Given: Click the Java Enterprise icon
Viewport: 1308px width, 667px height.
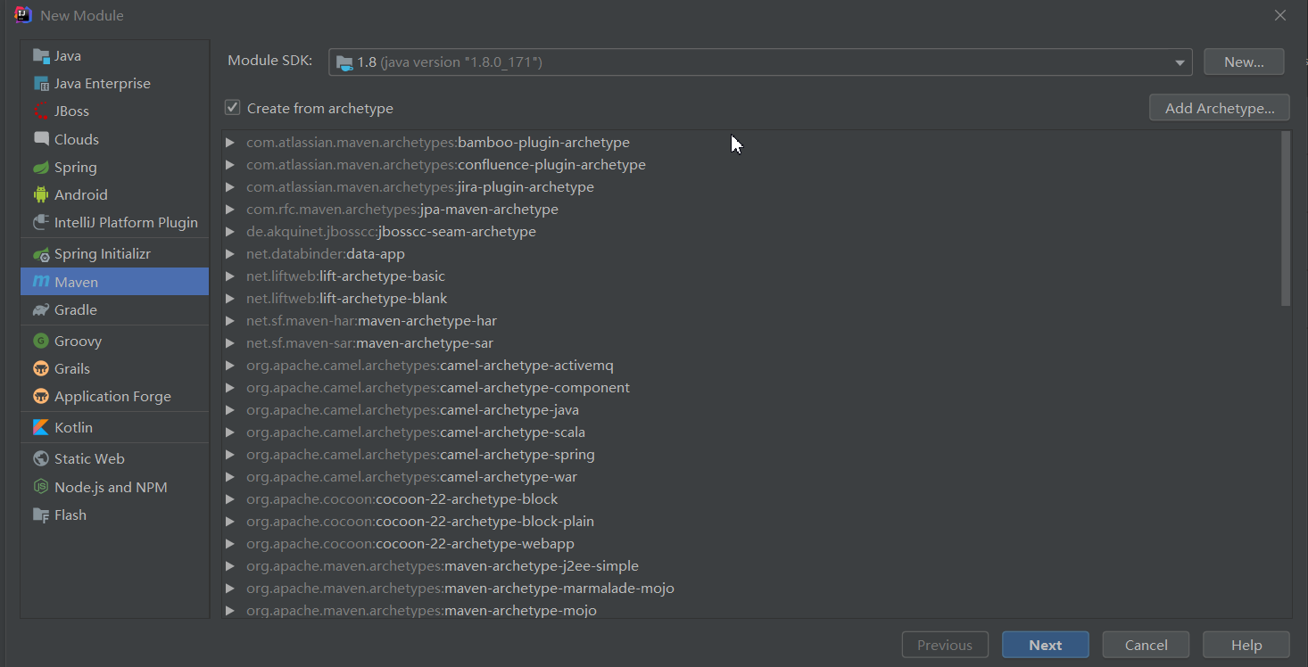Looking at the screenshot, I should point(41,84).
